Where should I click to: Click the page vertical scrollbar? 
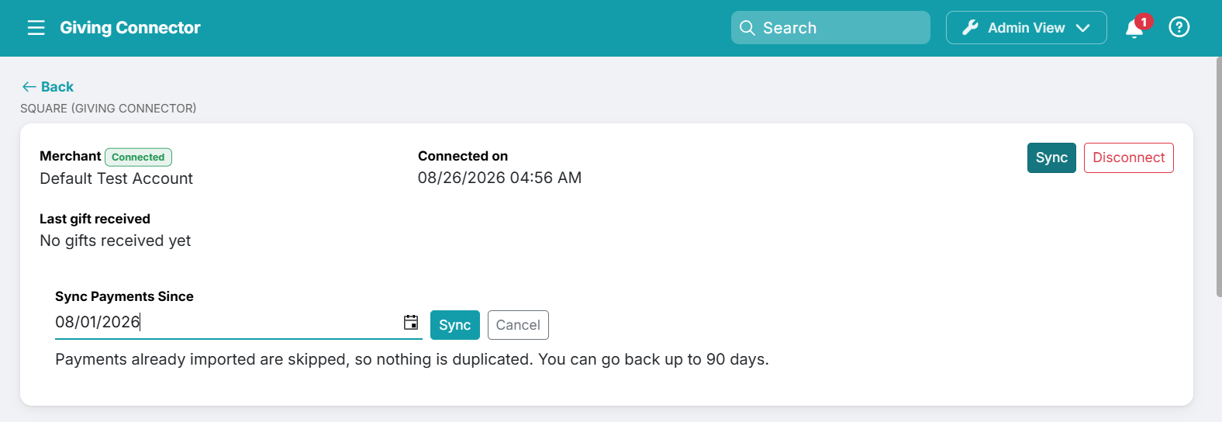[x=1218, y=177]
